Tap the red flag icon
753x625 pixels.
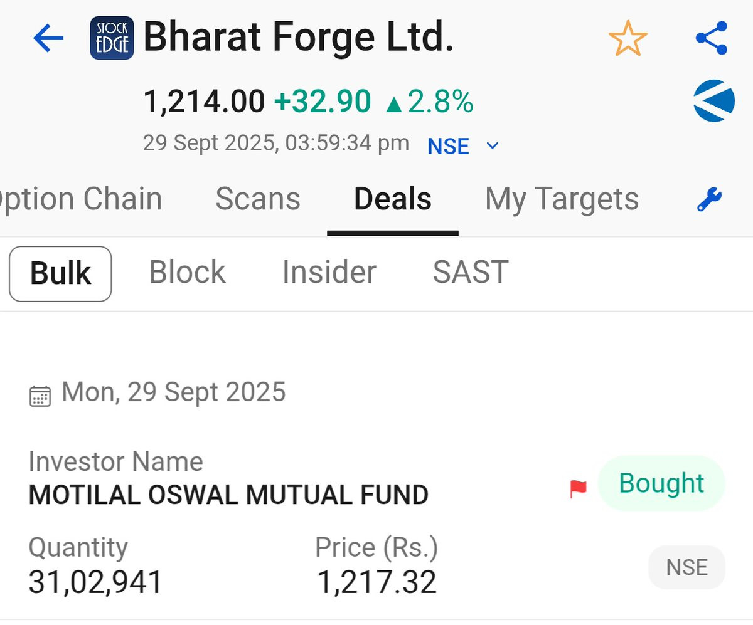point(578,488)
